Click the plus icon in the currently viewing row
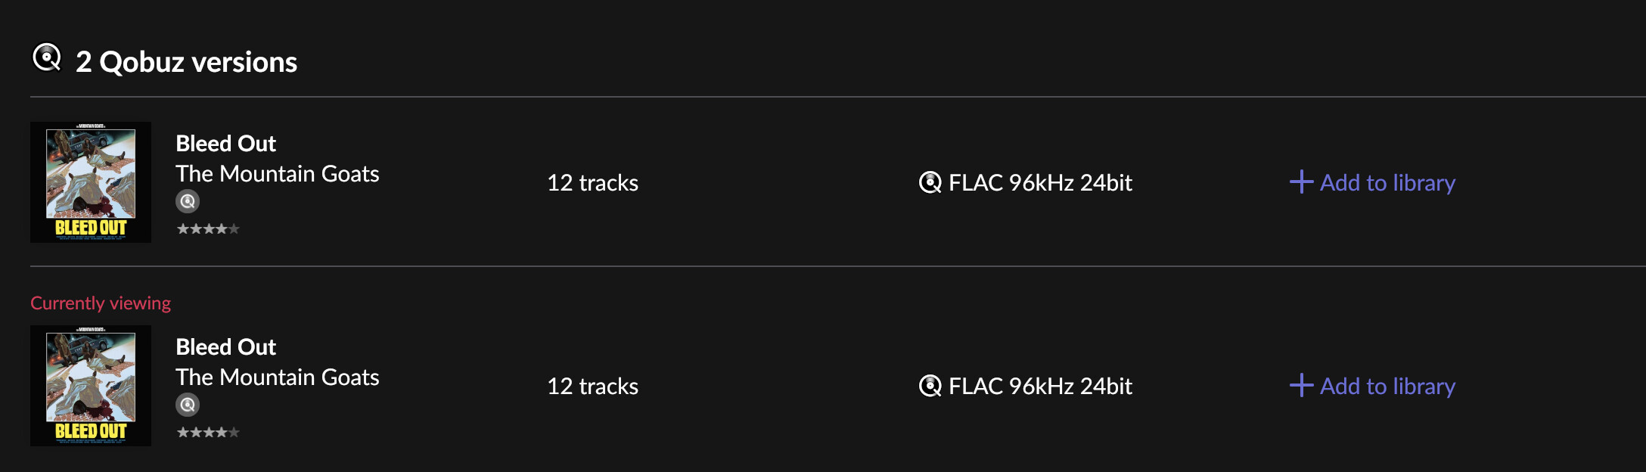Viewport: 1646px width, 472px height. click(x=1301, y=386)
